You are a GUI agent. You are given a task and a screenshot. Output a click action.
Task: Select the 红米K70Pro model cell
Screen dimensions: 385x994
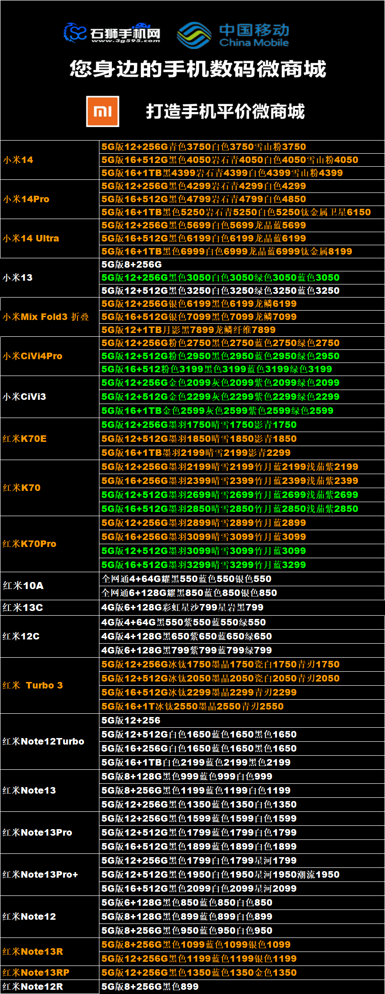coord(50,544)
